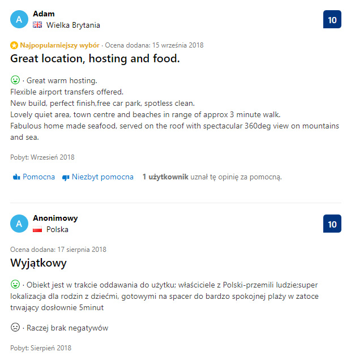
Task: Mark Adam's review as Pomocna
Action: click(x=34, y=177)
